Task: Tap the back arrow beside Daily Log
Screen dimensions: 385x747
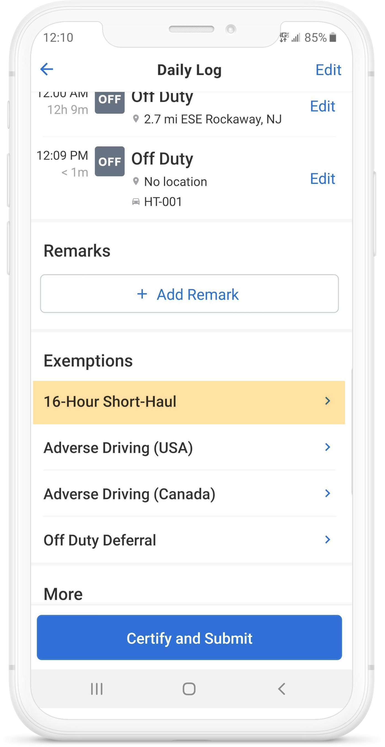Action: 46,70
